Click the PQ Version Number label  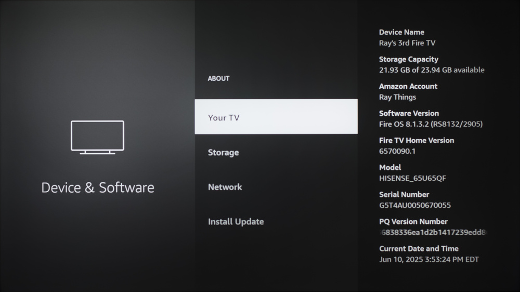coord(413,221)
